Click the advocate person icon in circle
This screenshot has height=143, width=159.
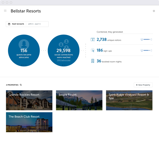[x=24, y=44]
